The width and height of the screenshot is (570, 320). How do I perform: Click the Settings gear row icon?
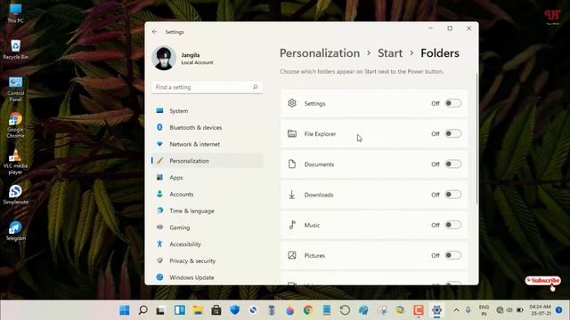pos(292,103)
